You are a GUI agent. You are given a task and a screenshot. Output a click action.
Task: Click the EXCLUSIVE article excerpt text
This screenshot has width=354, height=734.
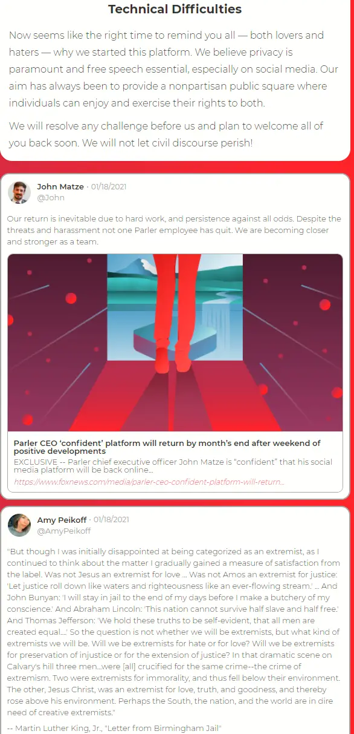coord(173,466)
